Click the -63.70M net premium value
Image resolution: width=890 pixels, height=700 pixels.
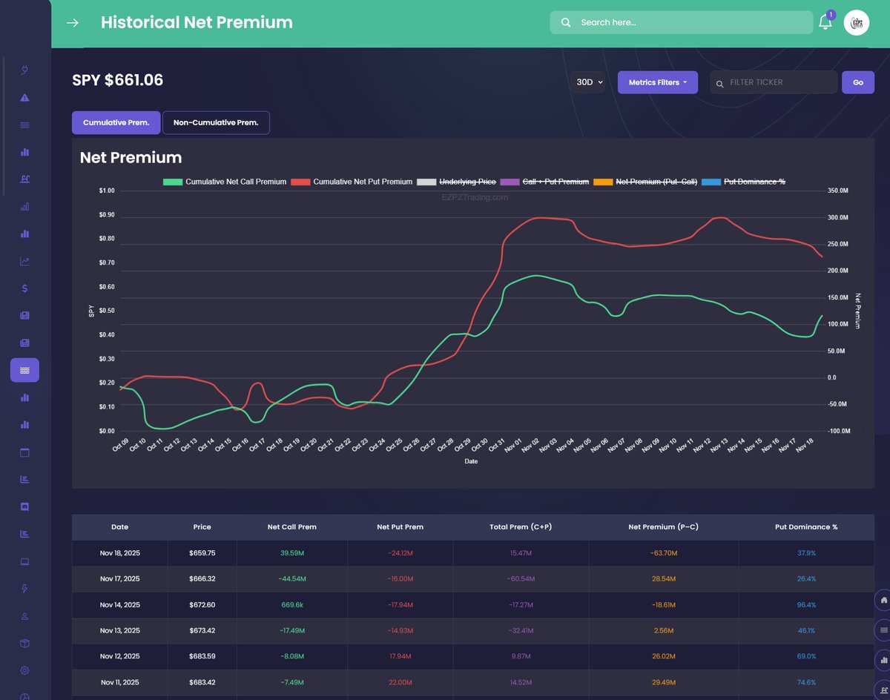(x=664, y=553)
